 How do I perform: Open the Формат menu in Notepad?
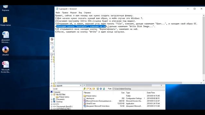[x=73, y=13]
